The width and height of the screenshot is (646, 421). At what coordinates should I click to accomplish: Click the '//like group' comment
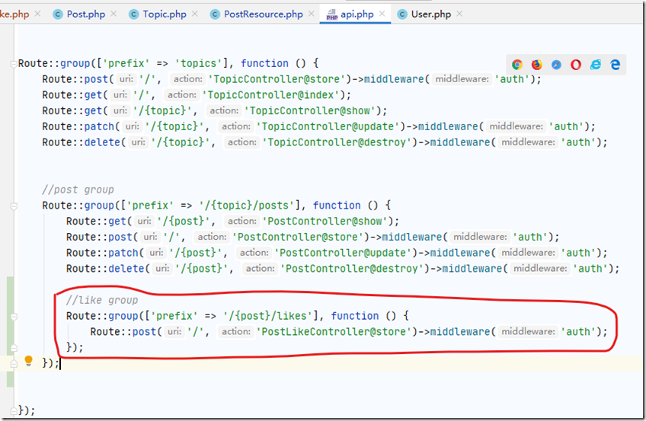pos(102,301)
